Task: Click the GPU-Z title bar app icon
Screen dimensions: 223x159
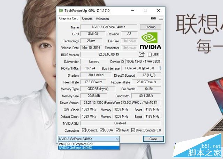Action: pos(61,11)
